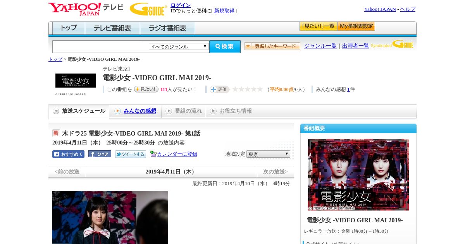Click the arrow icon beside お役立ち情報
Viewport: 465px width, 244px height.
pos(213,111)
